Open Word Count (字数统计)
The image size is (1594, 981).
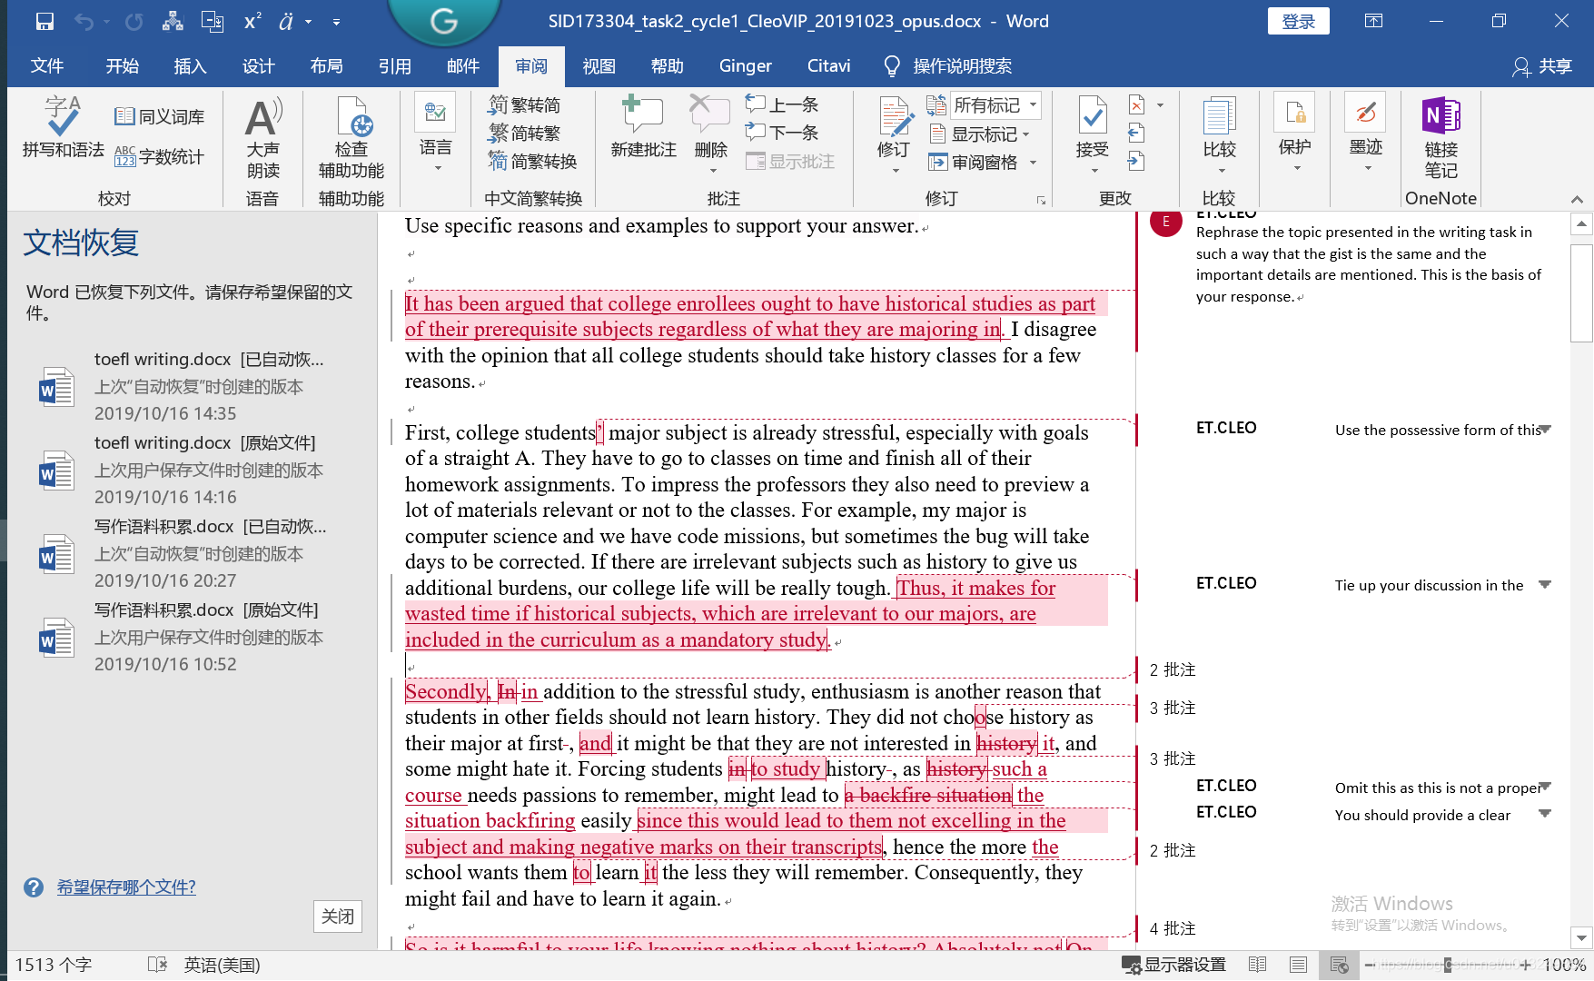click(x=159, y=156)
